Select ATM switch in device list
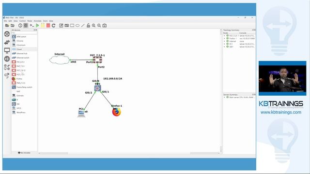This screenshot has height=174, width=310. pyautogui.click(x=24, y=37)
